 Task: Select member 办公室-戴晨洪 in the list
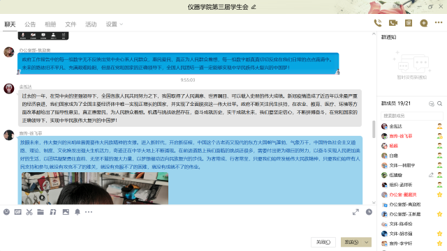tap(411, 195)
